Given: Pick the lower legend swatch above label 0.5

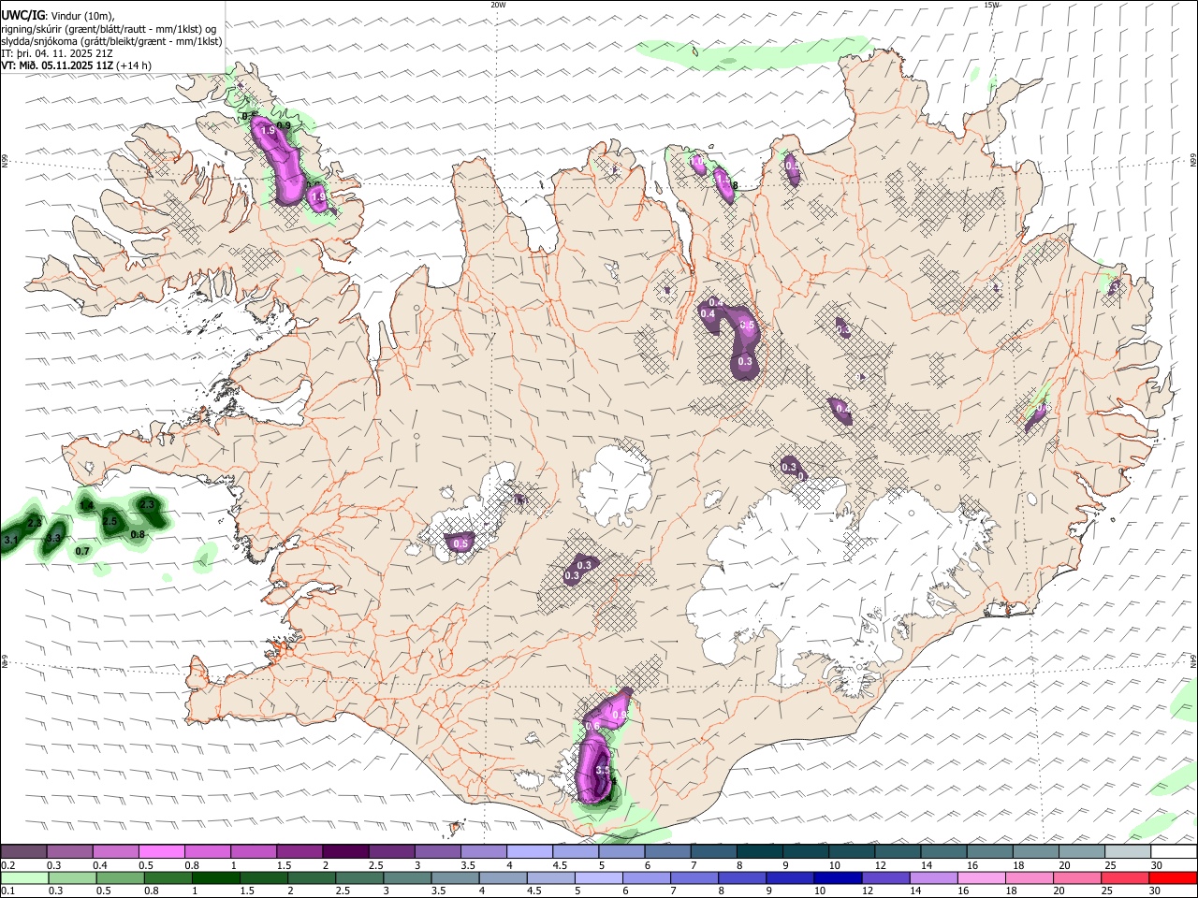Looking at the screenshot, I should click(x=120, y=877).
